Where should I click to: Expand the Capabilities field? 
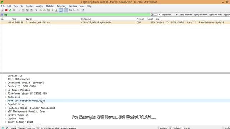pos(6,104)
